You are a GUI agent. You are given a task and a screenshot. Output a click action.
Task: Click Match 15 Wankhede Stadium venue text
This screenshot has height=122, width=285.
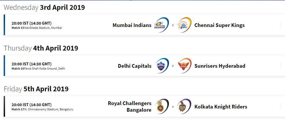37,28
